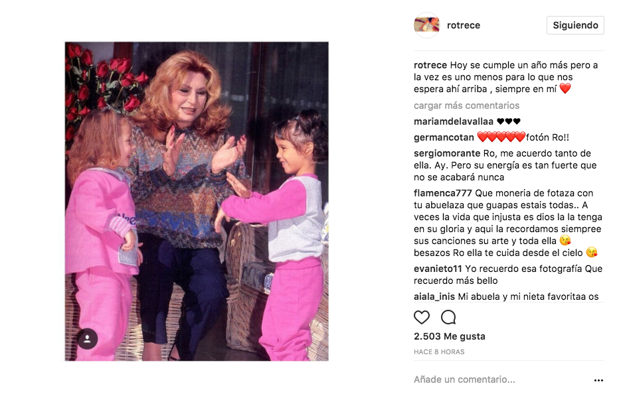Open rotrece profile picture avatar
This screenshot has width=619, height=396.
[426, 25]
